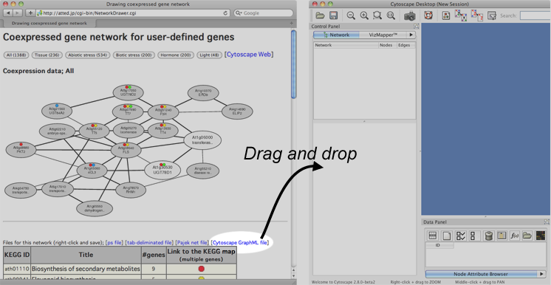Viewport: 551px width, 285px height.
Task: Delete attributes with the trash can icon
Action: click(488, 236)
